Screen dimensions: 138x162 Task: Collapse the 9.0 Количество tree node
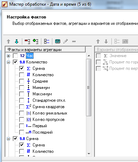click(8, 62)
